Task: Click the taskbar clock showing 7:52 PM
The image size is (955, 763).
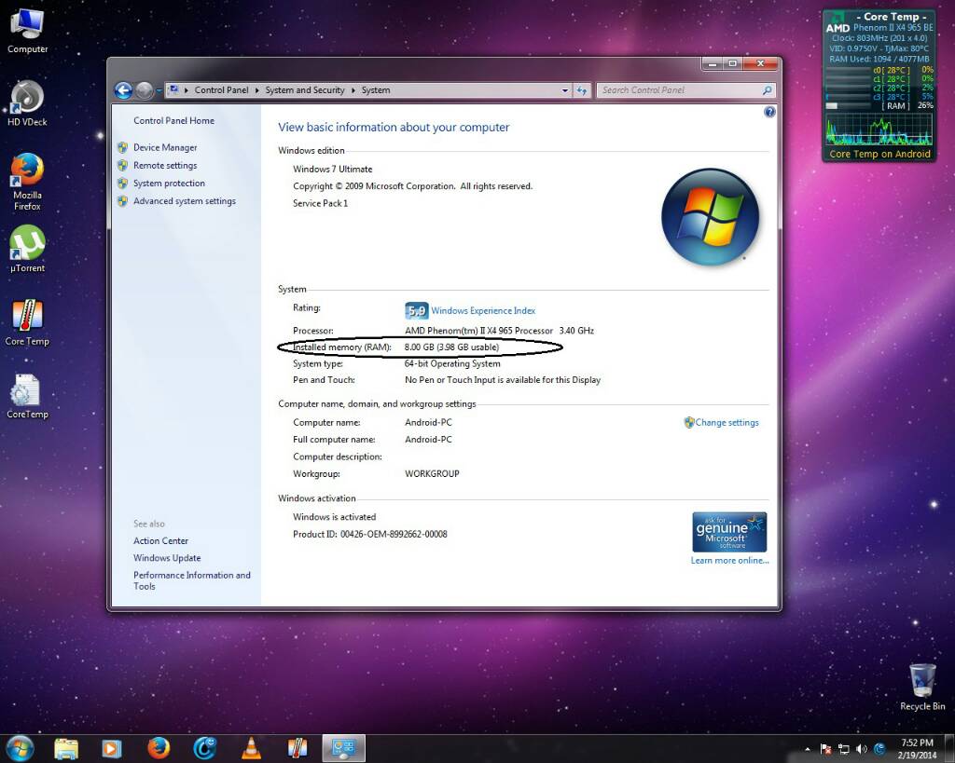Action: 917,748
